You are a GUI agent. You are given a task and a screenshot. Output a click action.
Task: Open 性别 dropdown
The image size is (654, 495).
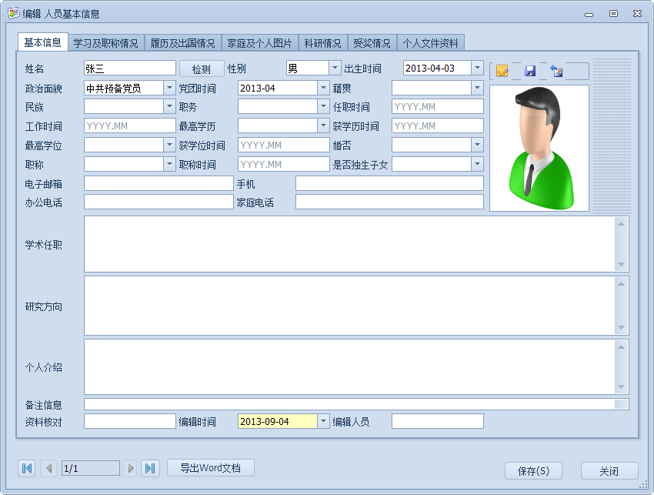click(x=335, y=68)
